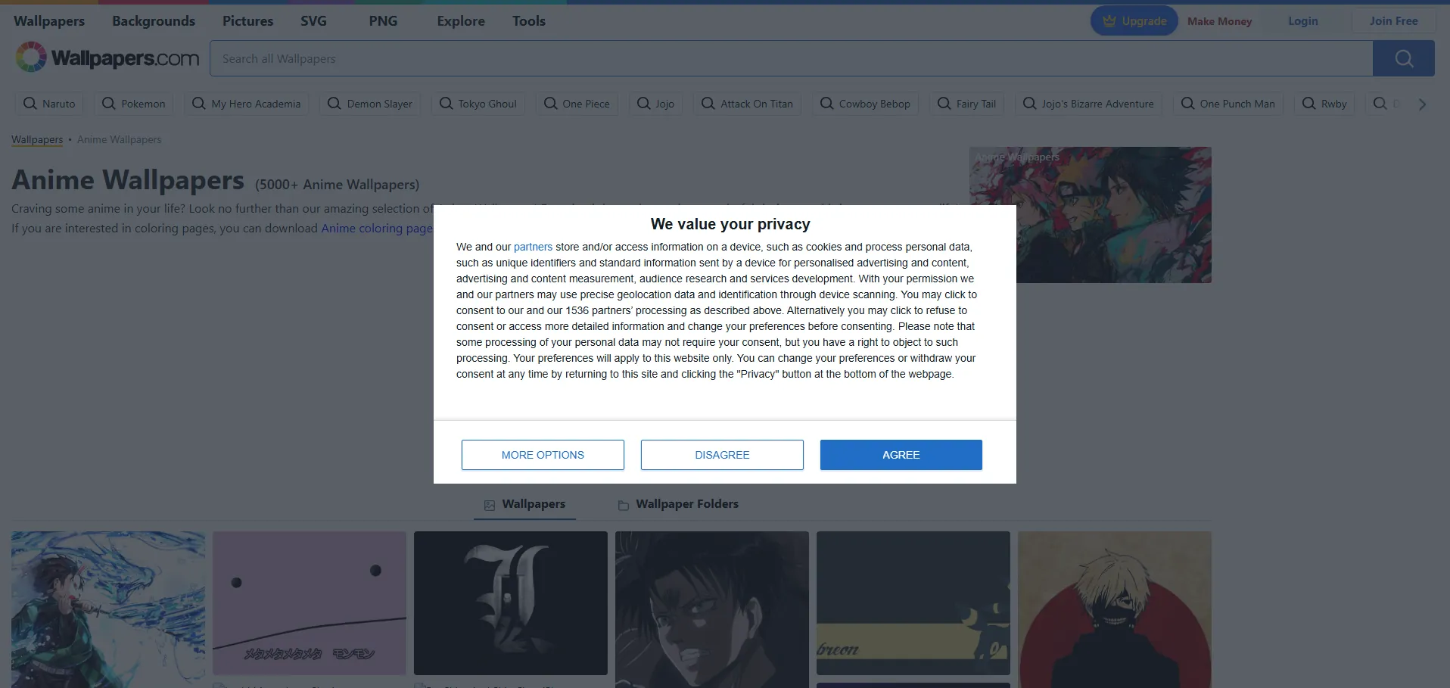Click the Wallpapers.com color wheel logo
The width and height of the screenshot is (1450, 688).
[x=31, y=58]
